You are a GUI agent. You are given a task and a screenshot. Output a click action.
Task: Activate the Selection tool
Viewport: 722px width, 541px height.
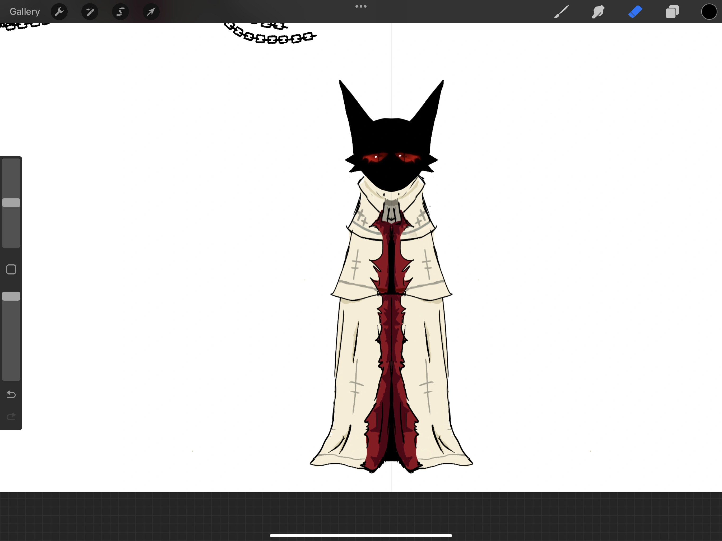[x=121, y=12]
